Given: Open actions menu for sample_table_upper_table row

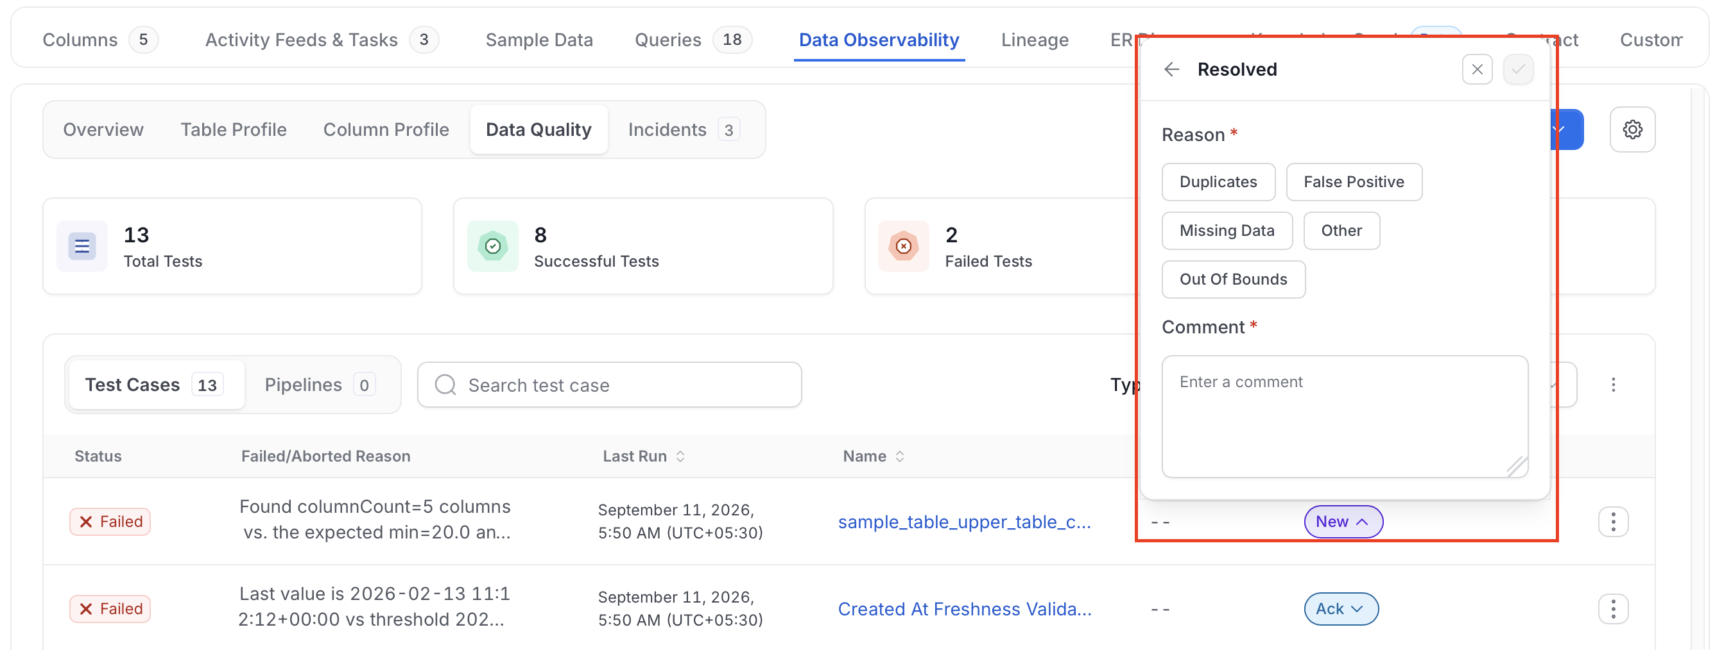Looking at the screenshot, I should [x=1612, y=522].
